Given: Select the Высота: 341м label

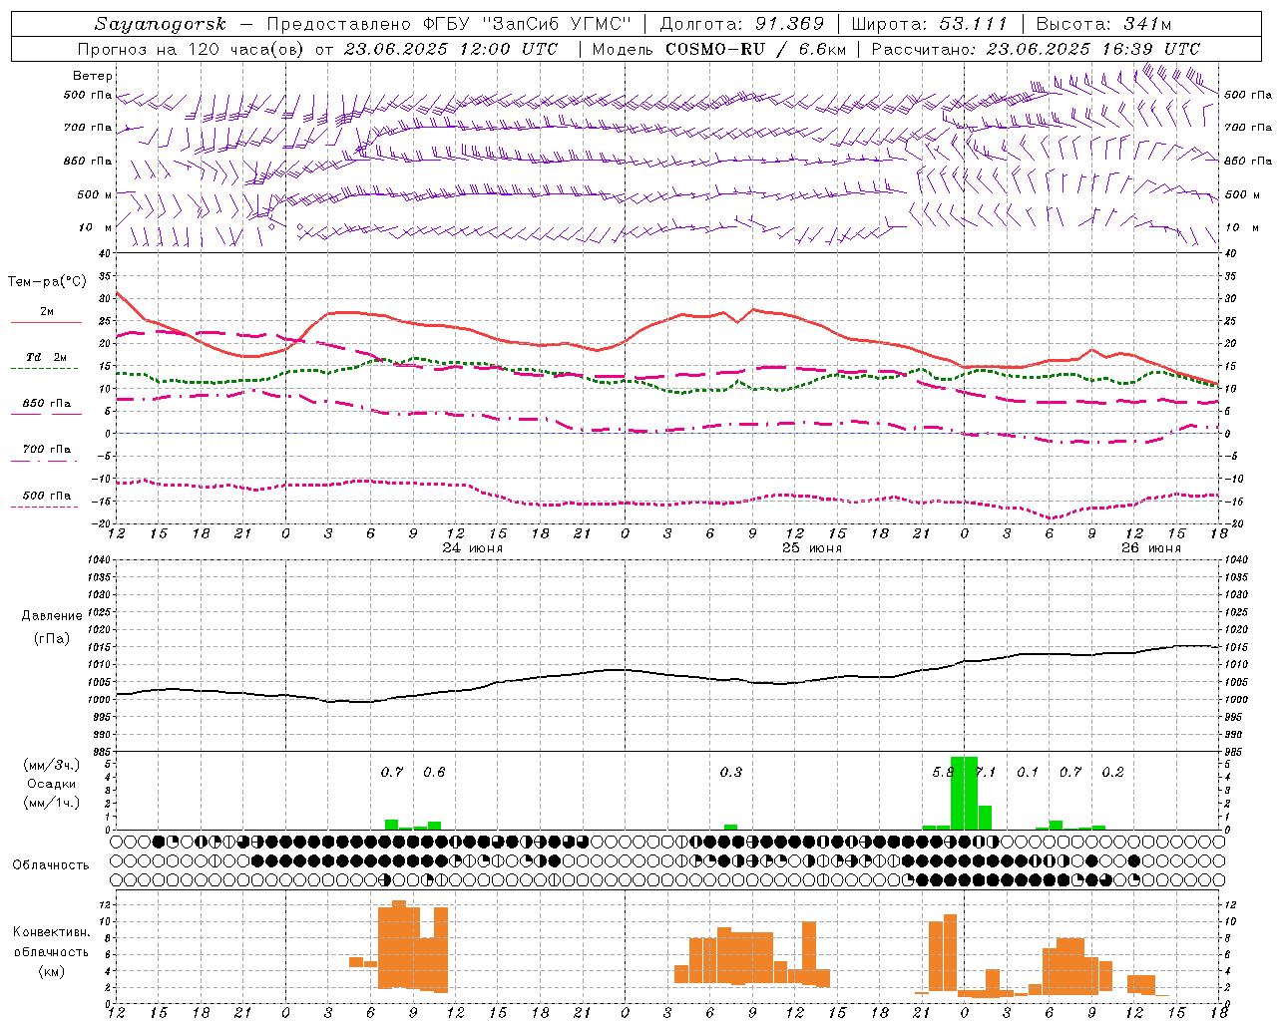Looking at the screenshot, I should [x=1103, y=24].
